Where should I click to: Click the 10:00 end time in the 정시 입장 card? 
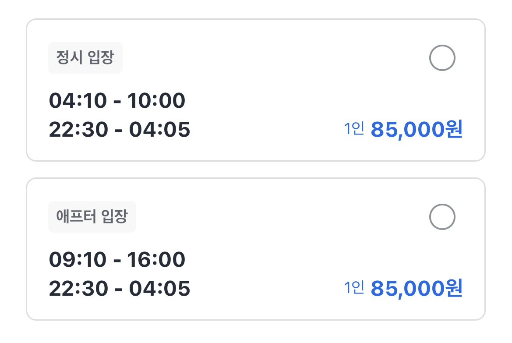click(x=156, y=101)
